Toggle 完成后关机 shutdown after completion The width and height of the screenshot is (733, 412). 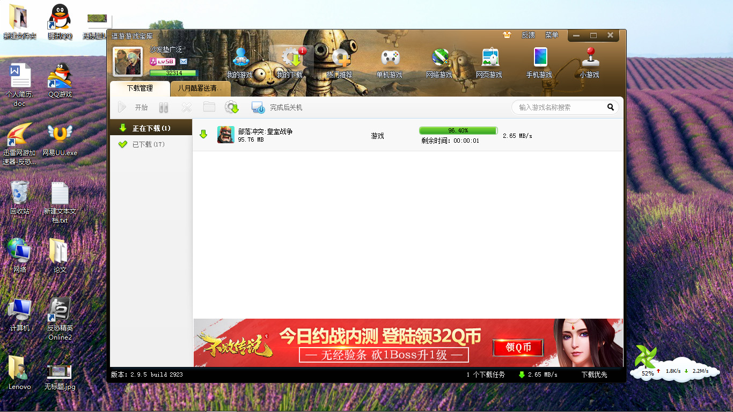pos(277,107)
